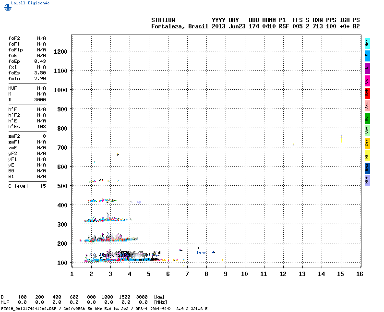
Task: Select day-of-year value 174
Action: coord(254,26)
